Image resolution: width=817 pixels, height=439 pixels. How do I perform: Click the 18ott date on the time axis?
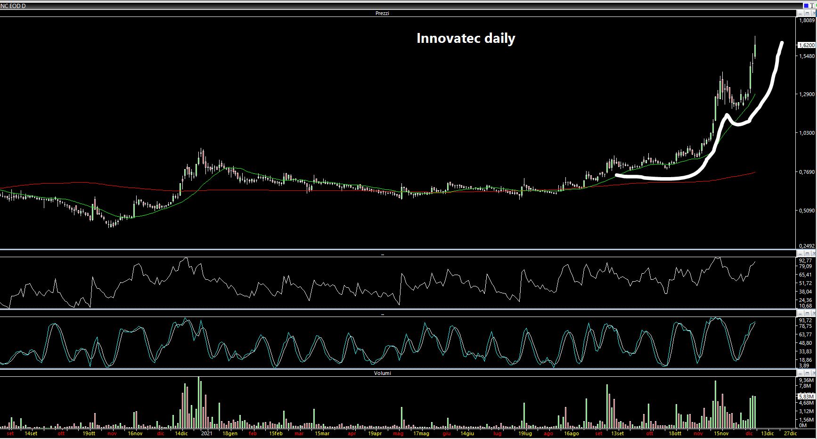click(675, 433)
